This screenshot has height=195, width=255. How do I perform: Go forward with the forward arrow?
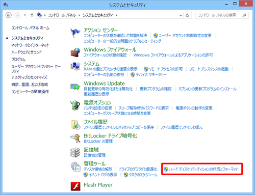17,15
